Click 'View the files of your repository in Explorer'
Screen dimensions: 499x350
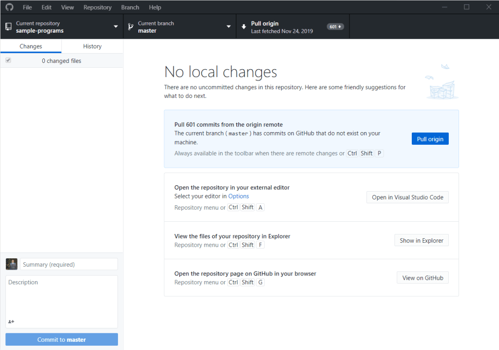point(232,236)
